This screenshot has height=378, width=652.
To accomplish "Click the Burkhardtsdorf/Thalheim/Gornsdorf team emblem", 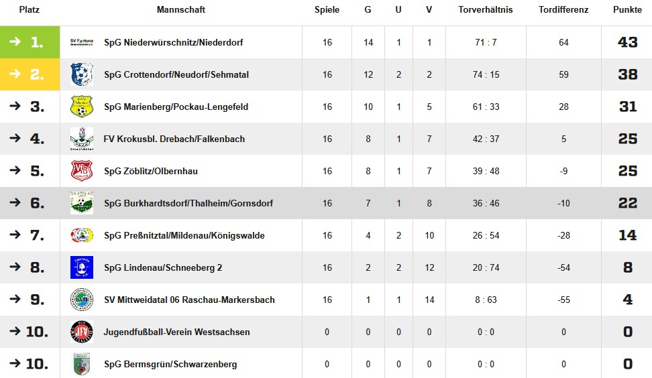I will pos(82,203).
